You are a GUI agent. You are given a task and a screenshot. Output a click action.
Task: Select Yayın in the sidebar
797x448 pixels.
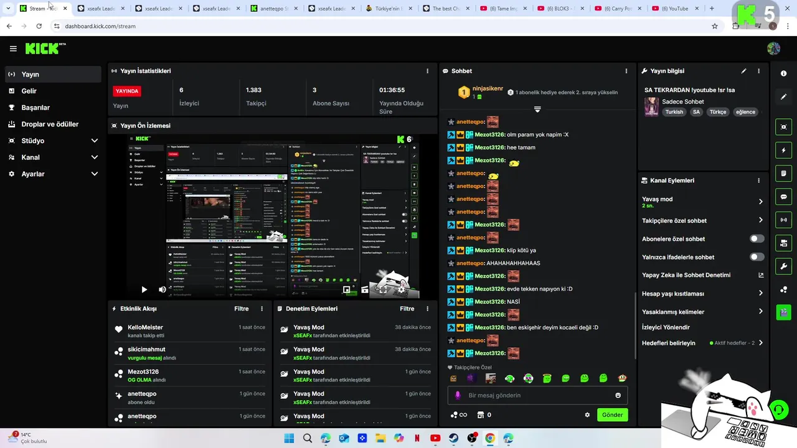(x=53, y=74)
